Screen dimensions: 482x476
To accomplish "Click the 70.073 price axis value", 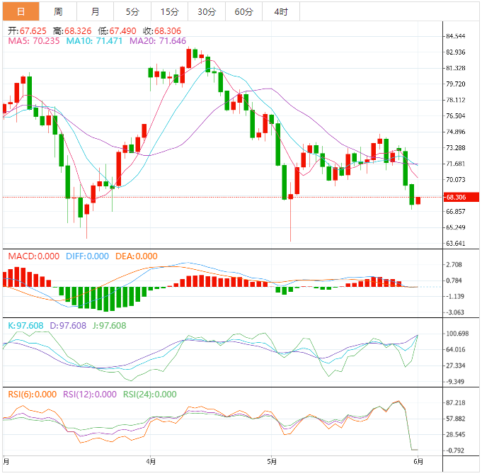I will tap(456, 180).
